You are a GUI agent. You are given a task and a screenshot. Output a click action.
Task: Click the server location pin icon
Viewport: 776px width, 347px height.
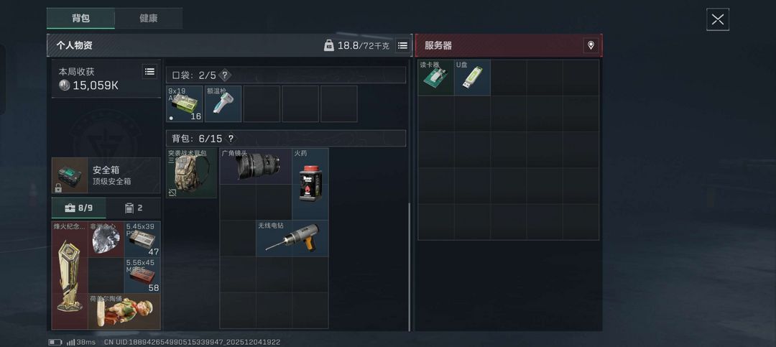(591, 45)
